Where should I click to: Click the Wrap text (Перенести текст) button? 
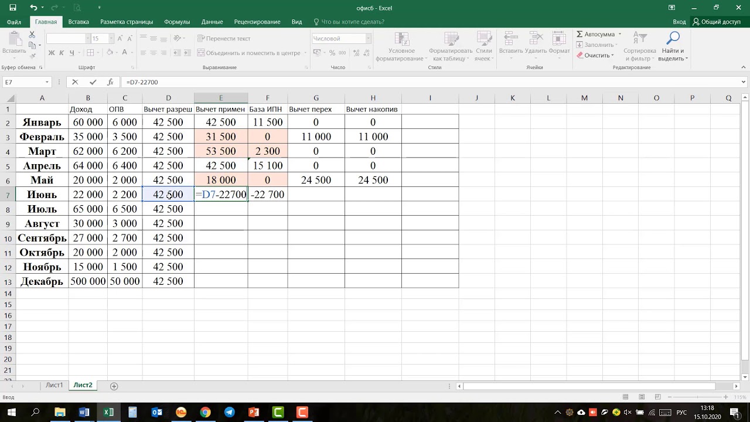223,38
